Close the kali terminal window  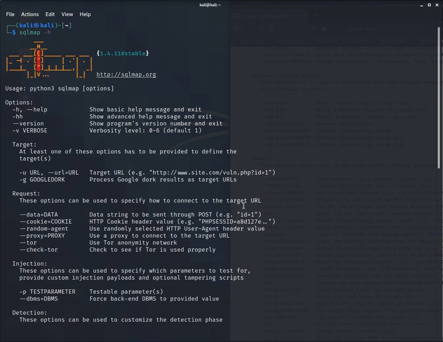pyautogui.click(x=437, y=5)
